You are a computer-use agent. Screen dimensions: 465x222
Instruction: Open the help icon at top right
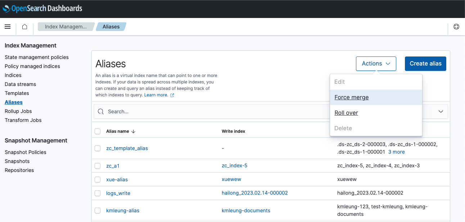click(456, 26)
